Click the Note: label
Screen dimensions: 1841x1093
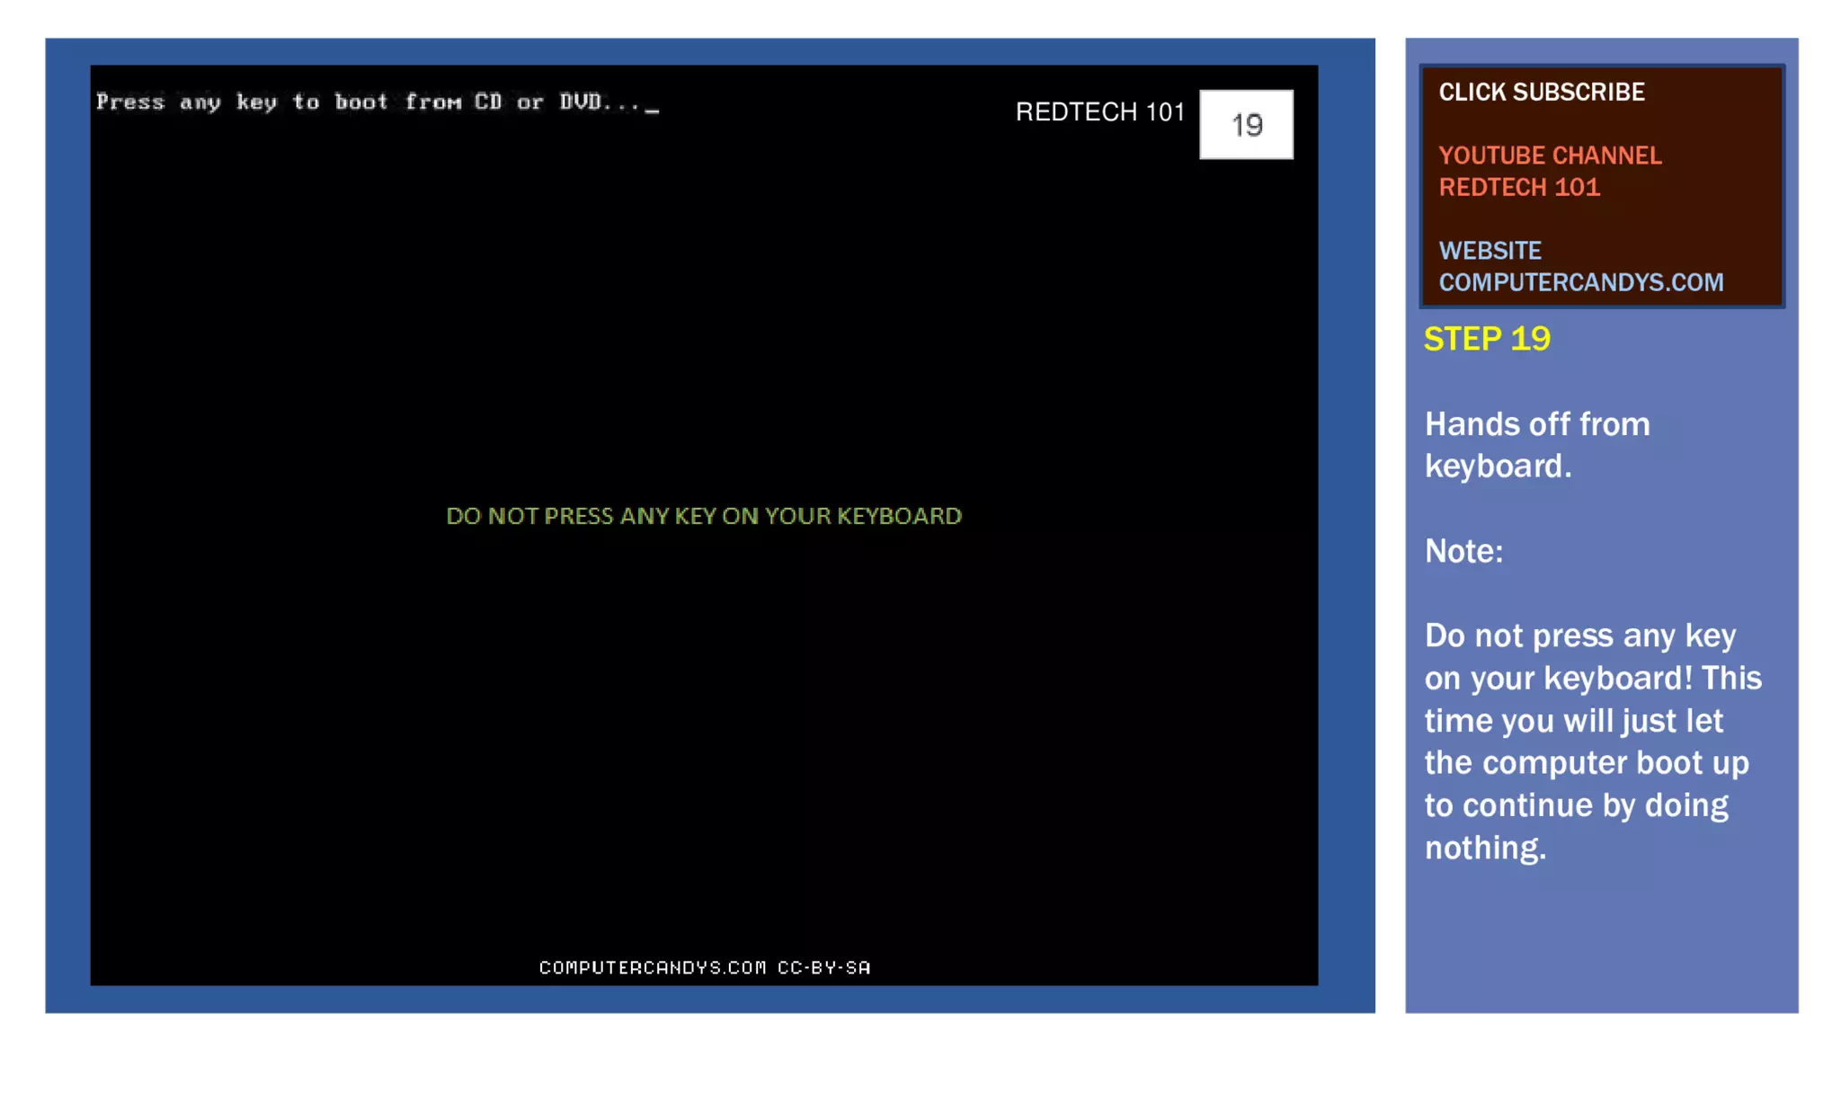coord(1463,551)
